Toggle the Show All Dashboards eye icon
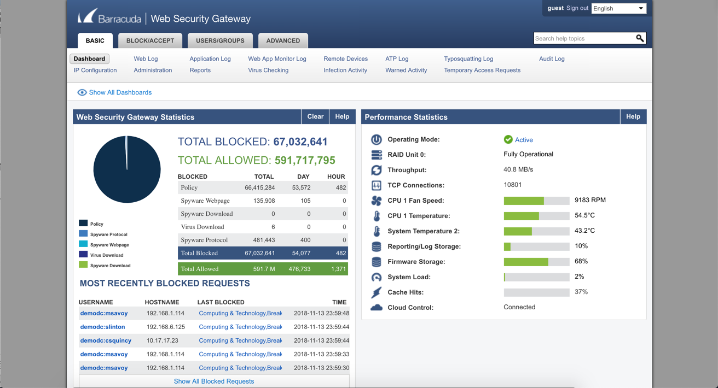Viewport: 718px width, 388px height. (x=82, y=92)
